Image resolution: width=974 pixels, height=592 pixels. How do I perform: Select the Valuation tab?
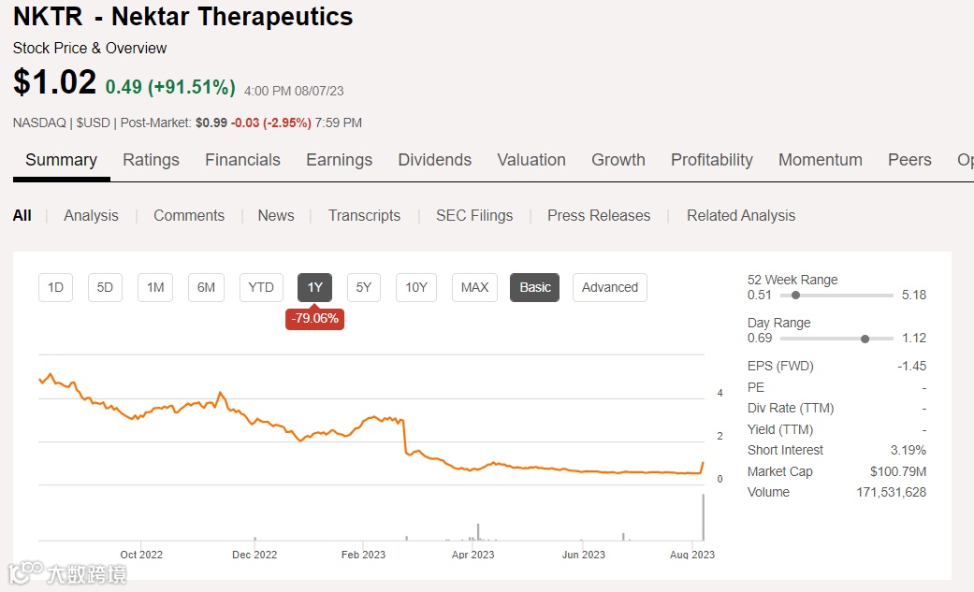(531, 160)
